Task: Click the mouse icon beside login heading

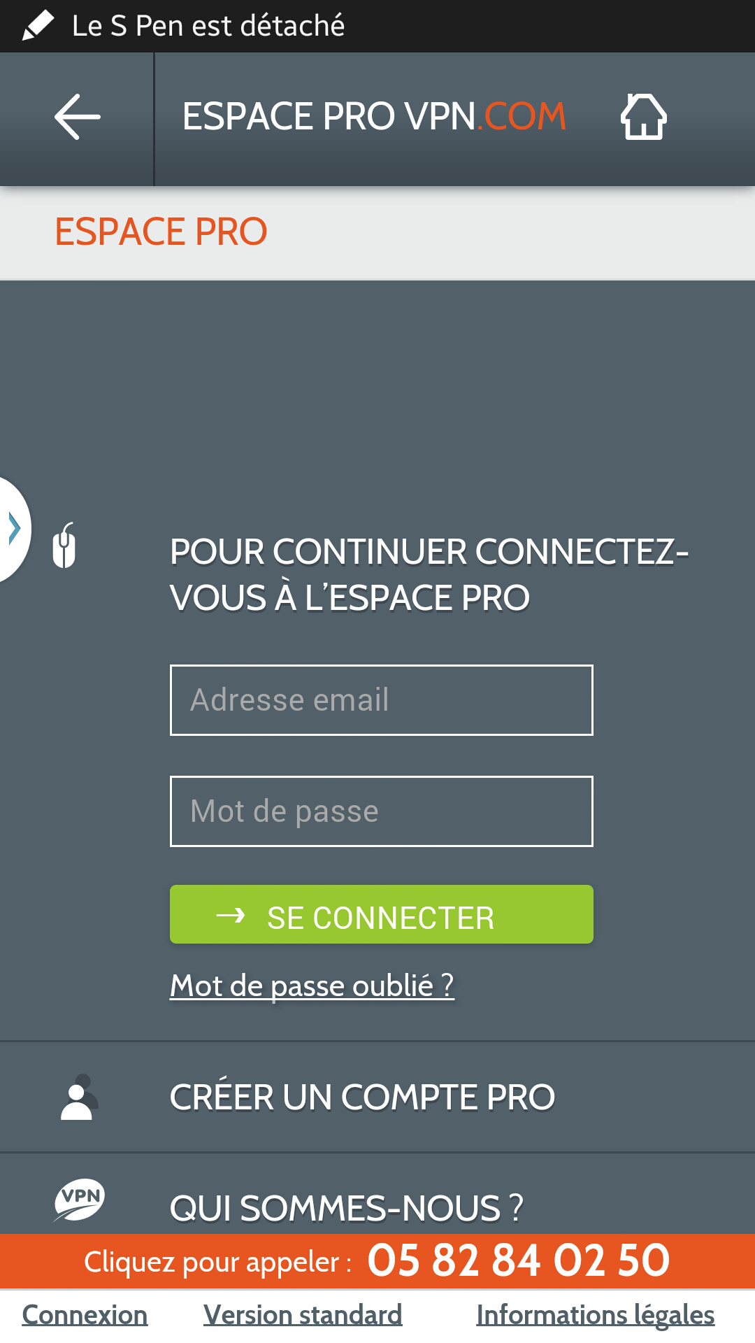Action: (64, 545)
